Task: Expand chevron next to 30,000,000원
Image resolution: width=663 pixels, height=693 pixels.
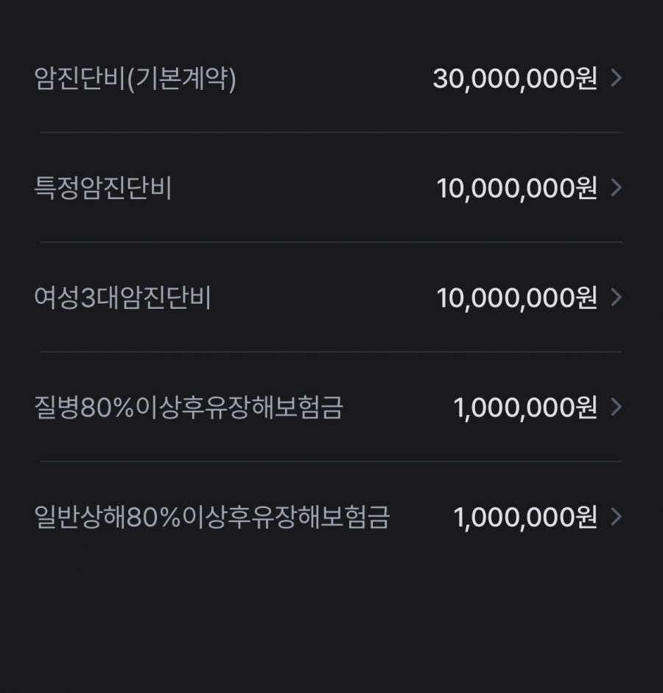Action: pyautogui.click(x=616, y=78)
